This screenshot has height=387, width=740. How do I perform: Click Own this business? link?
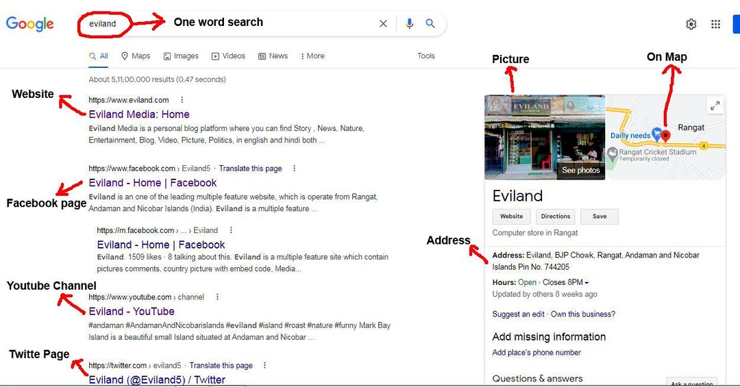(x=583, y=314)
